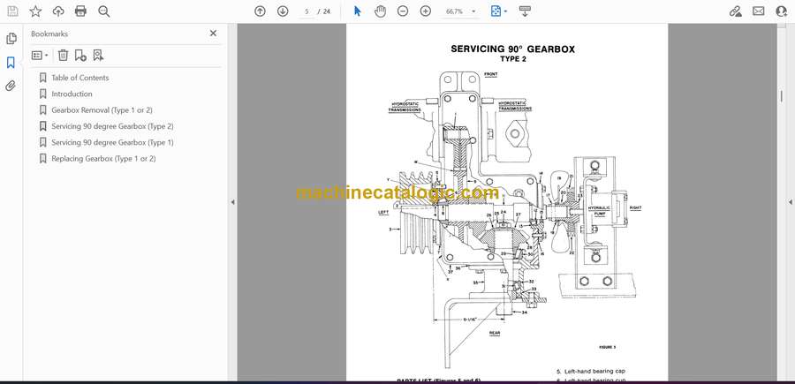Image resolution: width=795 pixels, height=384 pixels.
Task: Zoom in with the plus icon
Action: tap(426, 11)
